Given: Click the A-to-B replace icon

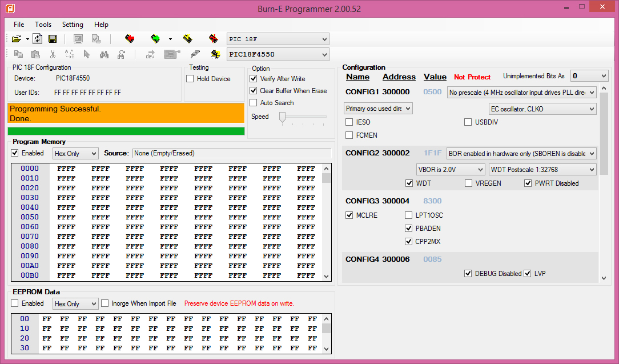Looking at the screenshot, I should point(70,54).
